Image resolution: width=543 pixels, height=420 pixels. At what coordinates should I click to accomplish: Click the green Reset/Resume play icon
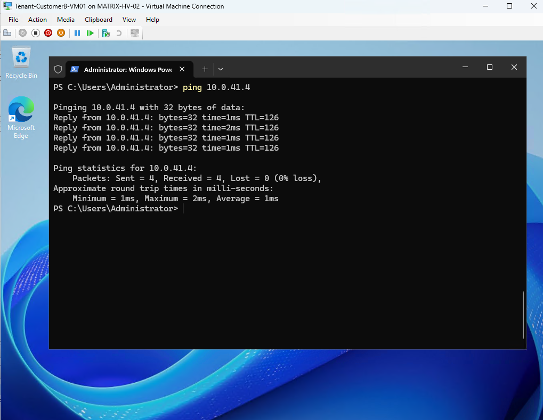[x=90, y=33]
